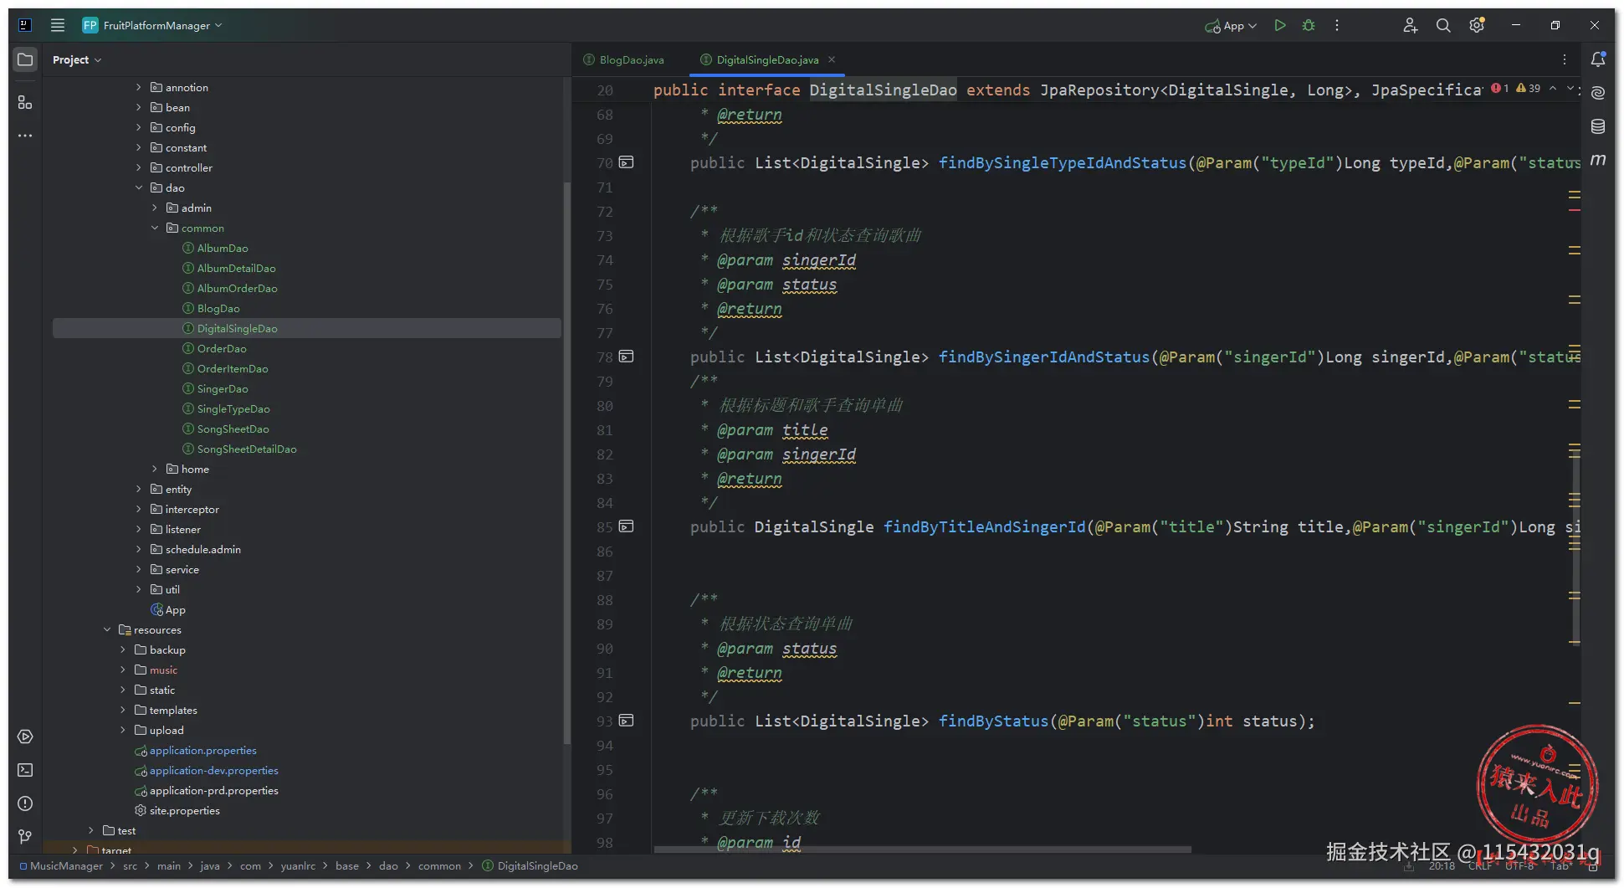The image size is (1624, 888).
Task: Open editor tab options menu
Action: [x=1565, y=59]
